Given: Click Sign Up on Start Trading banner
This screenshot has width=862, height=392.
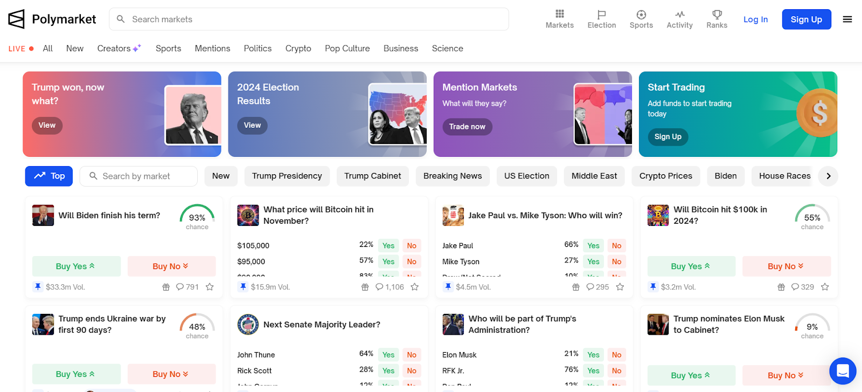Looking at the screenshot, I should pyautogui.click(x=668, y=136).
